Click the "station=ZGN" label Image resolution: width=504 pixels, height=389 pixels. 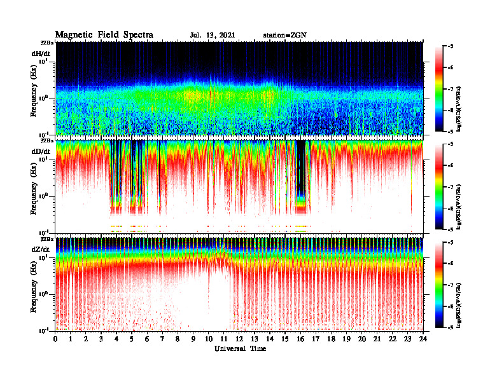284,36
